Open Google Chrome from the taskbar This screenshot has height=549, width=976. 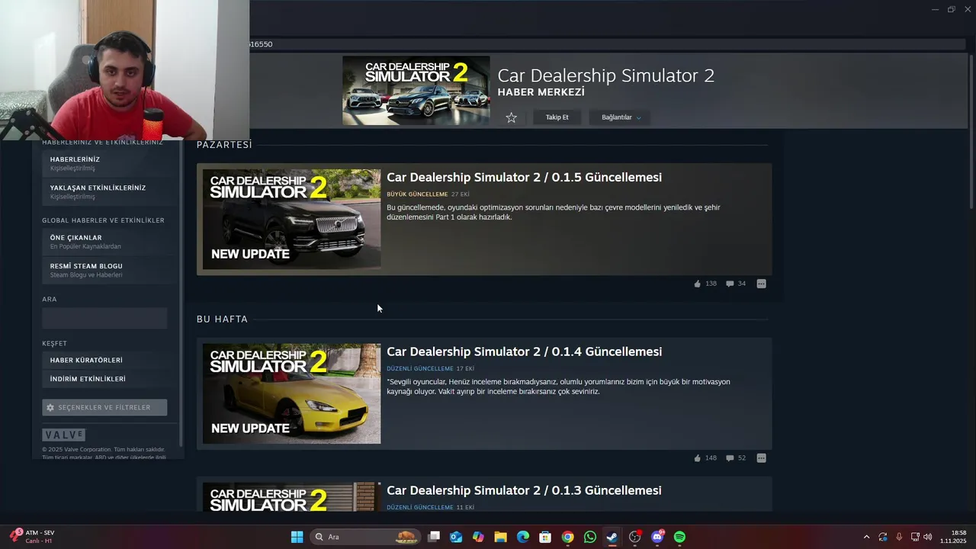tap(567, 537)
